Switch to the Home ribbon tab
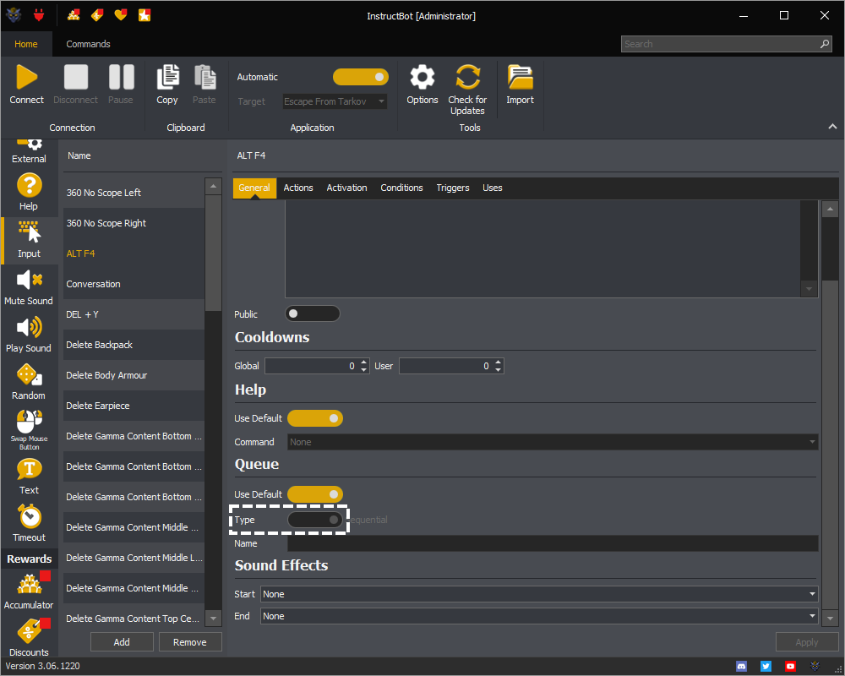 tap(26, 44)
